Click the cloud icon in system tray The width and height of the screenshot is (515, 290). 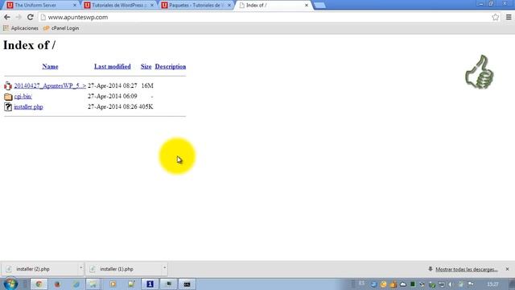click(402, 284)
